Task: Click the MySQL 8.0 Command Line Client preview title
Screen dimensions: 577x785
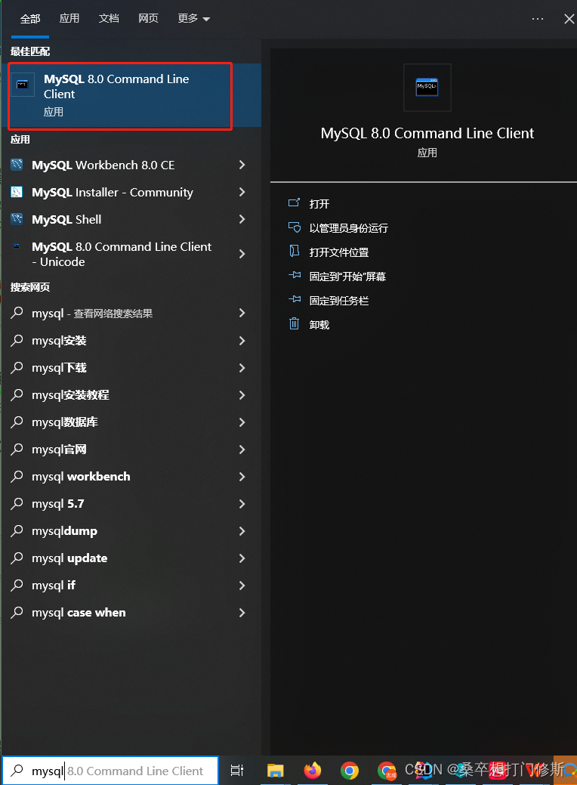Action: point(427,133)
